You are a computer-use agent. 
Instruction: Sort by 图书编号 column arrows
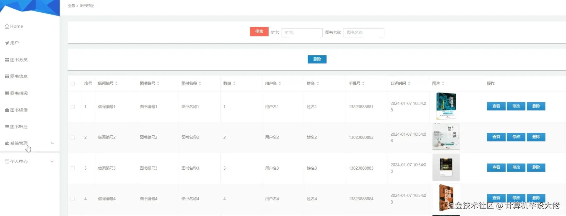158,83
